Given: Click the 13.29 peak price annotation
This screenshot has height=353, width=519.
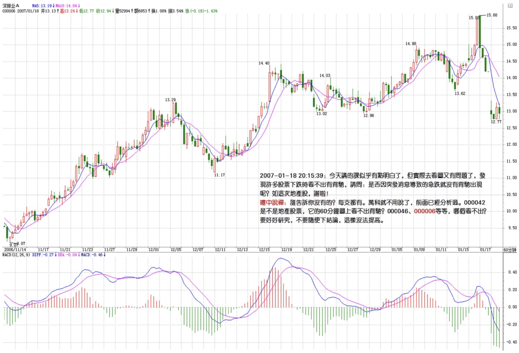Looking at the screenshot, I should [170, 100].
